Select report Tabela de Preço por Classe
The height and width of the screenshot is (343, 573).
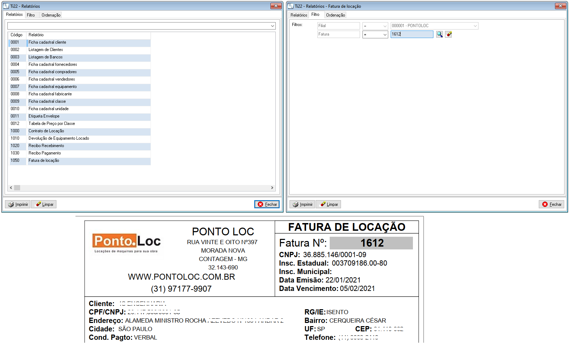[89, 123]
